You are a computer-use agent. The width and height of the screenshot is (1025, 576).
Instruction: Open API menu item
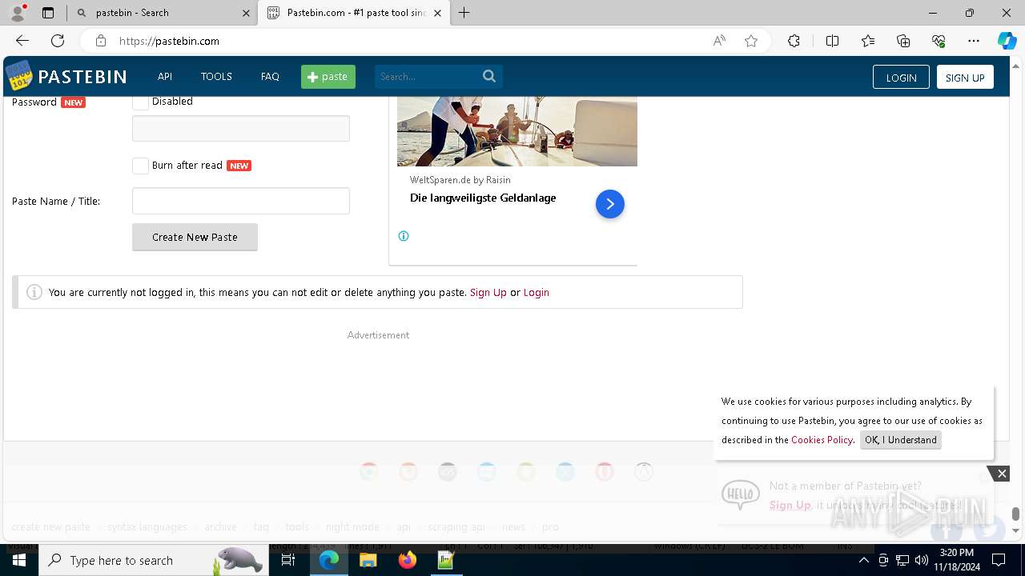(x=165, y=77)
